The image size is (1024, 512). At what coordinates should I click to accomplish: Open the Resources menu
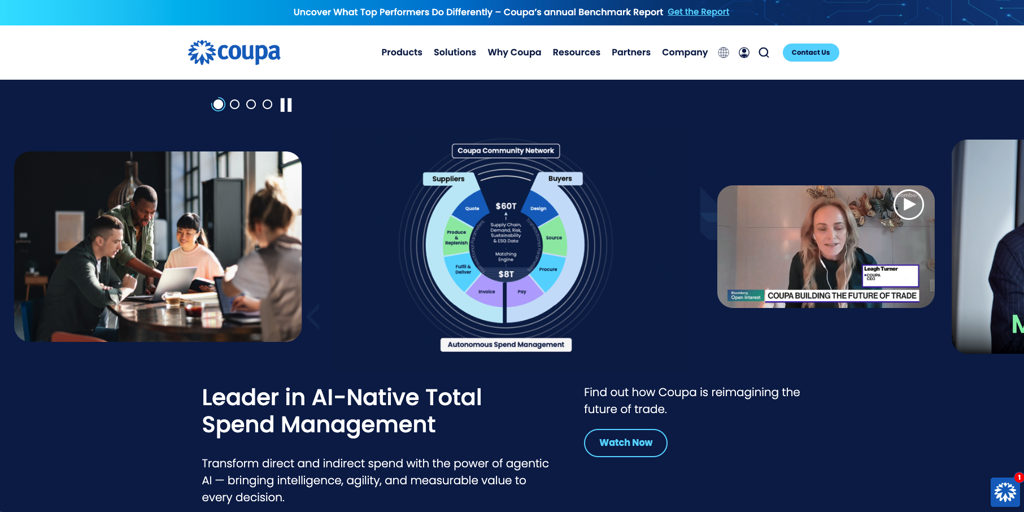pos(576,53)
